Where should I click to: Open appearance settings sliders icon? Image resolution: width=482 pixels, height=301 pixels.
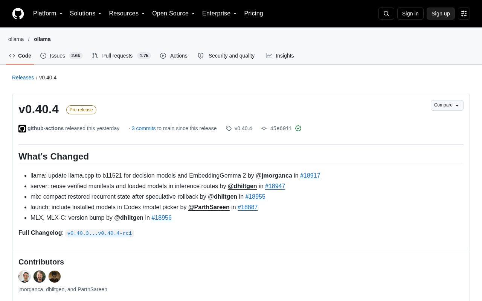464,14
